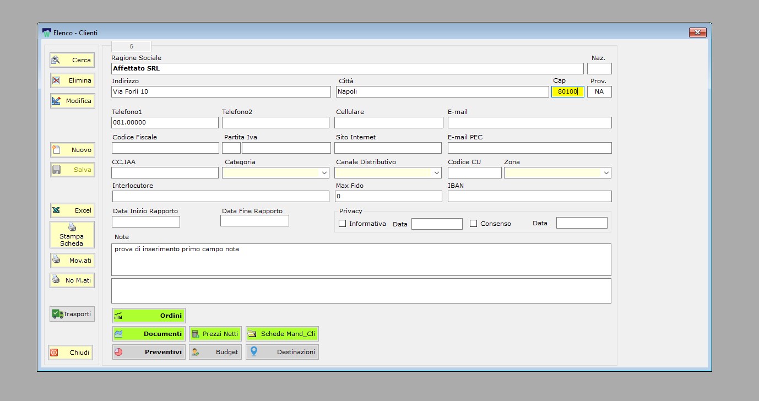This screenshot has height=401, width=759.
Task: Click into the Ragione Sociale field
Action: tap(347, 69)
